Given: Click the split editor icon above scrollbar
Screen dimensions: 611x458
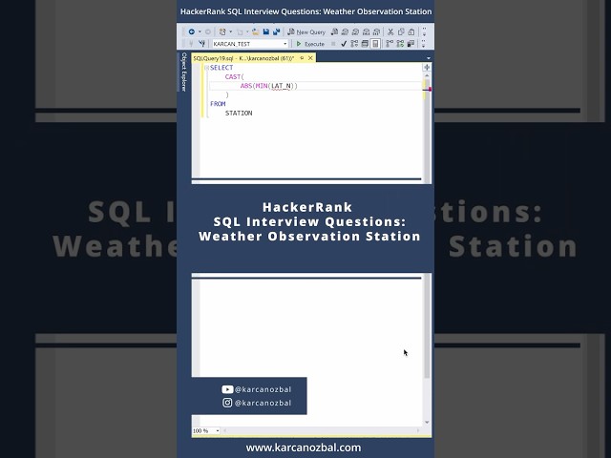Looking at the screenshot, I should tap(427, 67).
